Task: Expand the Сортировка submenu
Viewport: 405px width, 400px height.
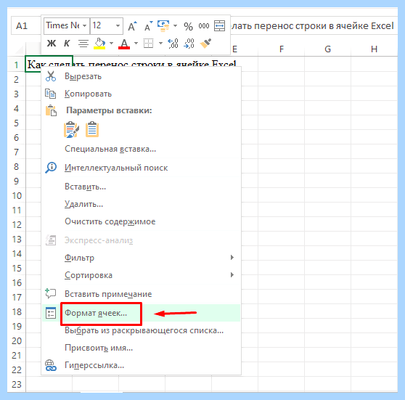Action: click(141, 275)
